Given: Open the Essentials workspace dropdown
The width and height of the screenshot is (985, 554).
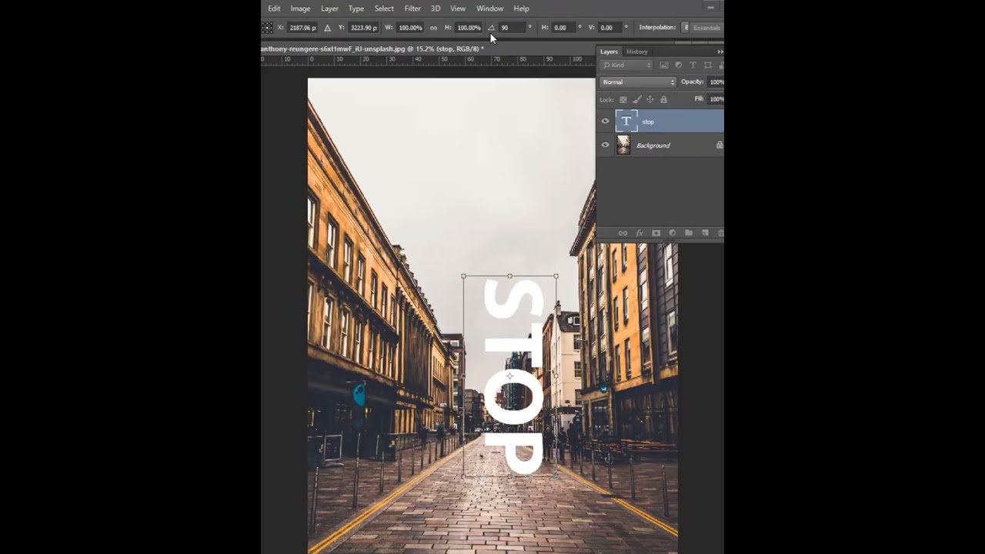Looking at the screenshot, I should coord(706,28).
